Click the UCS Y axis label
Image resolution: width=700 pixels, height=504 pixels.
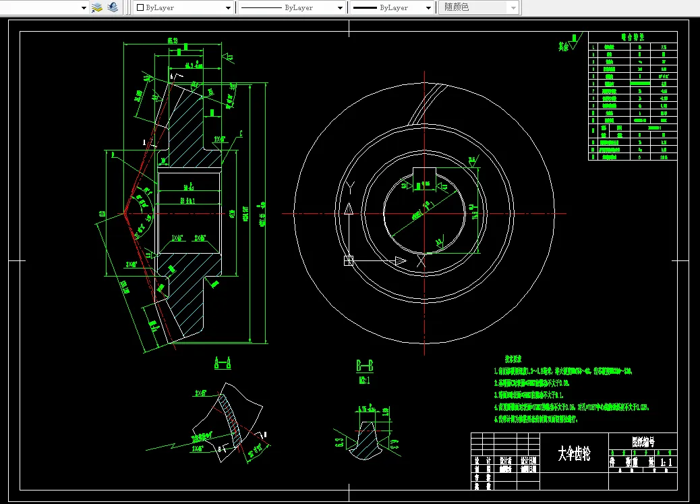pyautogui.click(x=351, y=188)
